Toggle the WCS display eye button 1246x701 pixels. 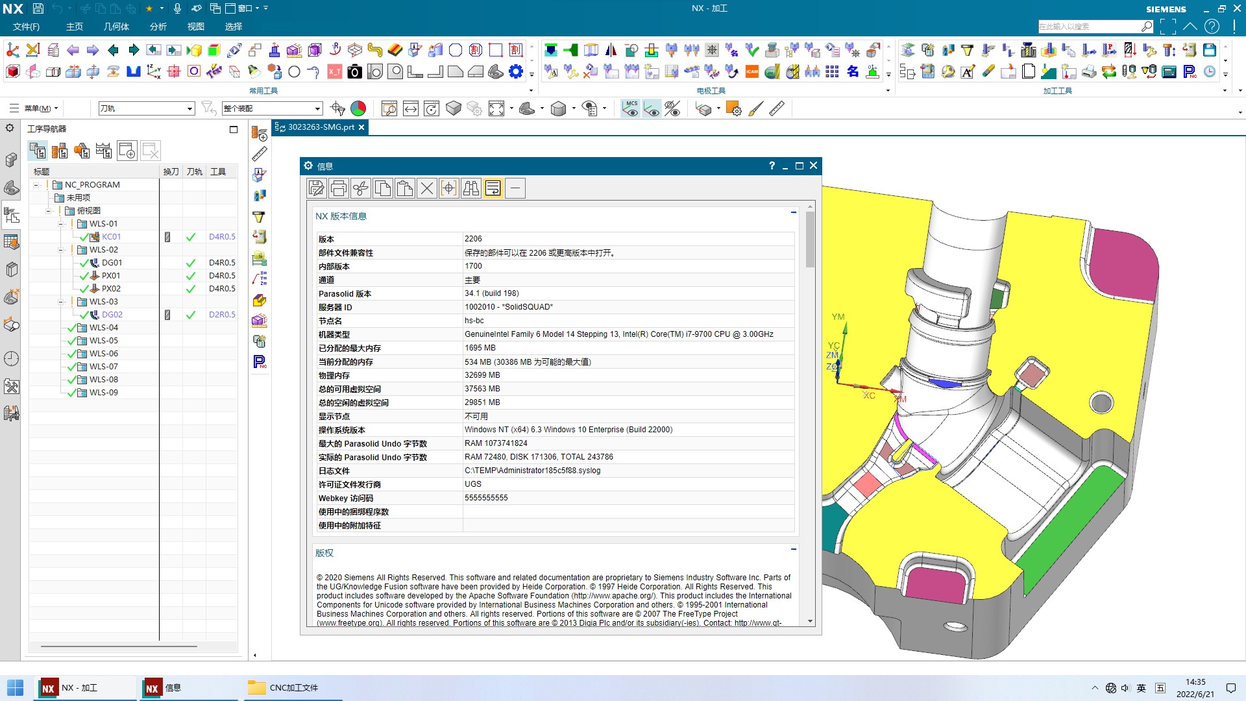coord(652,109)
